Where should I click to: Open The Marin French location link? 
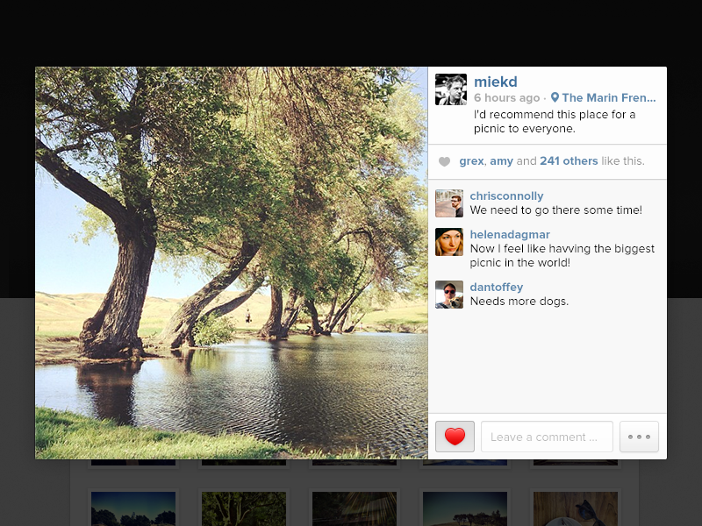(x=609, y=98)
